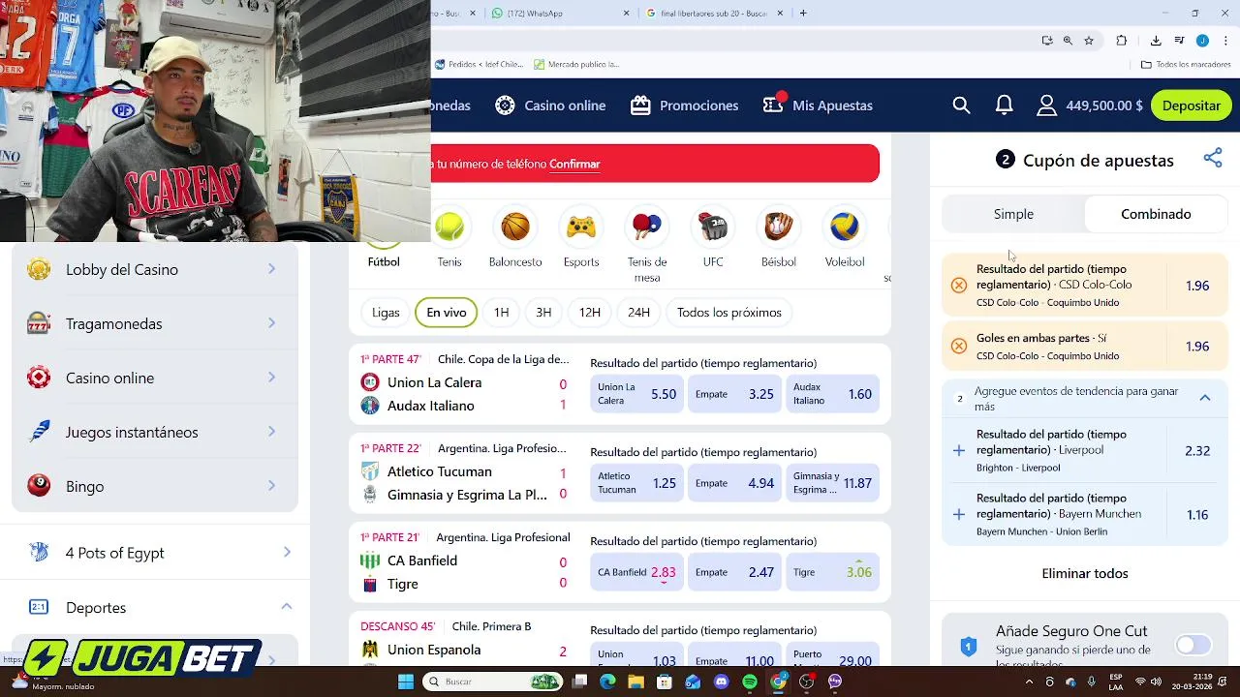Select the 12H time filter
1240x697 pixels.
click(590, 313)
